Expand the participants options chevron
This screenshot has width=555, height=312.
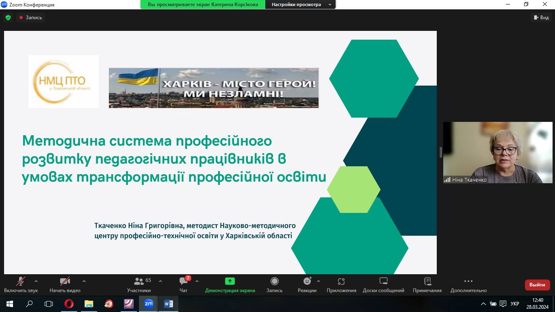(x=160, y=281)
